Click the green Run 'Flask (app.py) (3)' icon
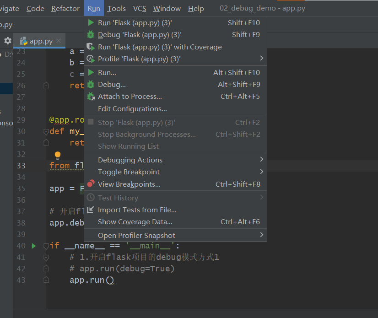Screen dimensions: 378x318 pos(91,23)
